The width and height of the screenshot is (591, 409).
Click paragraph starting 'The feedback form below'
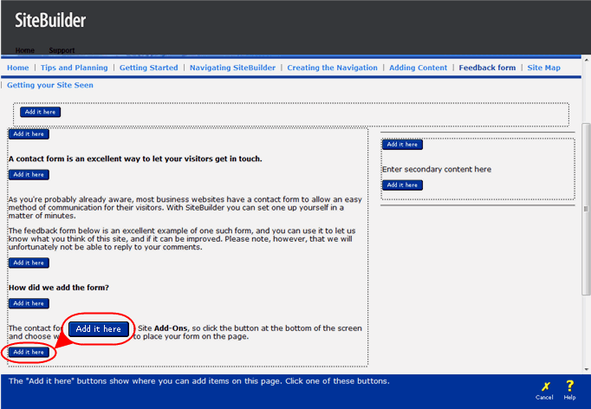tap(182, 238)
